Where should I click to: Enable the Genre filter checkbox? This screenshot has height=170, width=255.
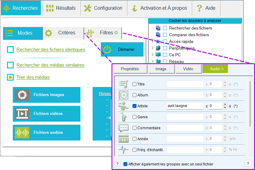134,117
